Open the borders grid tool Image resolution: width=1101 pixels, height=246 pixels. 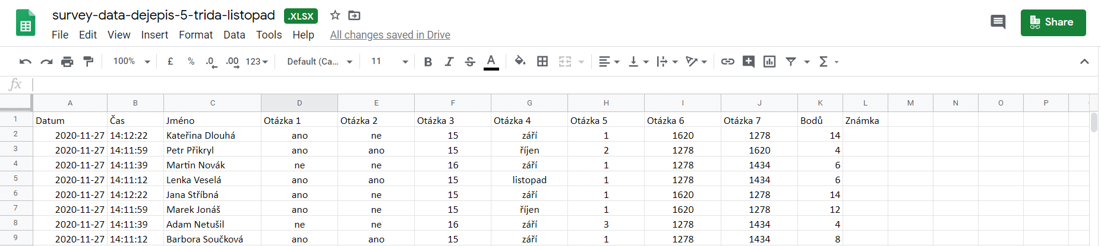pyautogui.click(x=542, y=62)
